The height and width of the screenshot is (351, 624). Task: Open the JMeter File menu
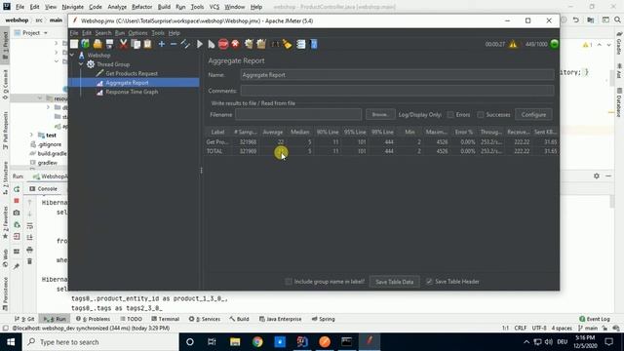pos(74,33)
